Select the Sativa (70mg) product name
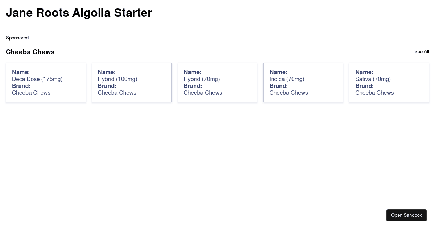The image size is (435, 228). [x=373, y=79]
